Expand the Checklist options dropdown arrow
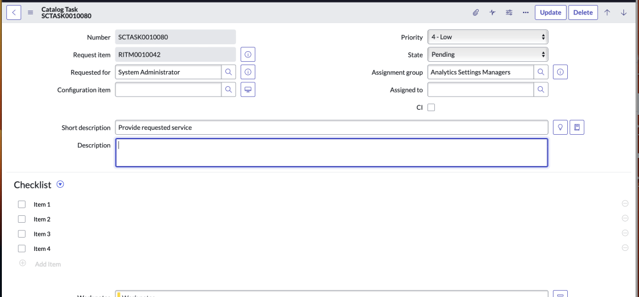Image resolution: width=639 pixels, height=297 pixels. [60, 184]
